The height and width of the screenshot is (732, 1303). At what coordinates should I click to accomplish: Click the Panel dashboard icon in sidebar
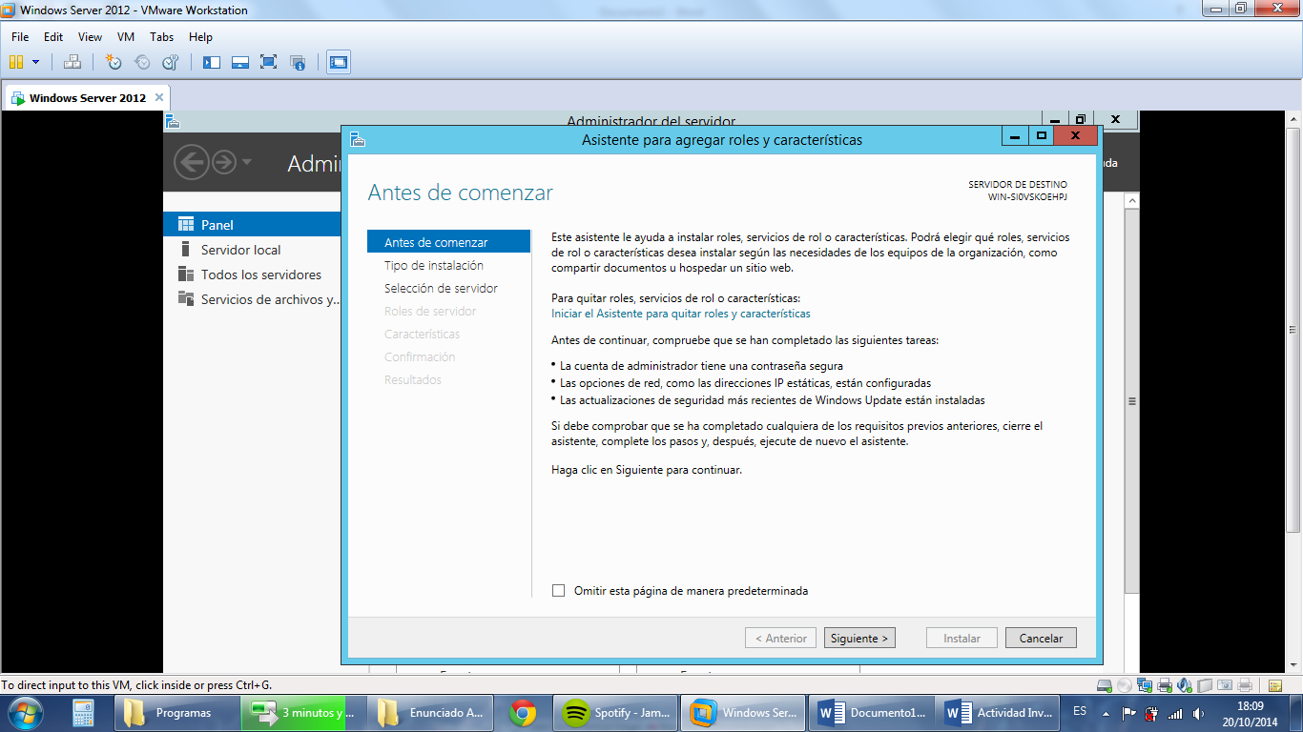(x=186, y=225)
